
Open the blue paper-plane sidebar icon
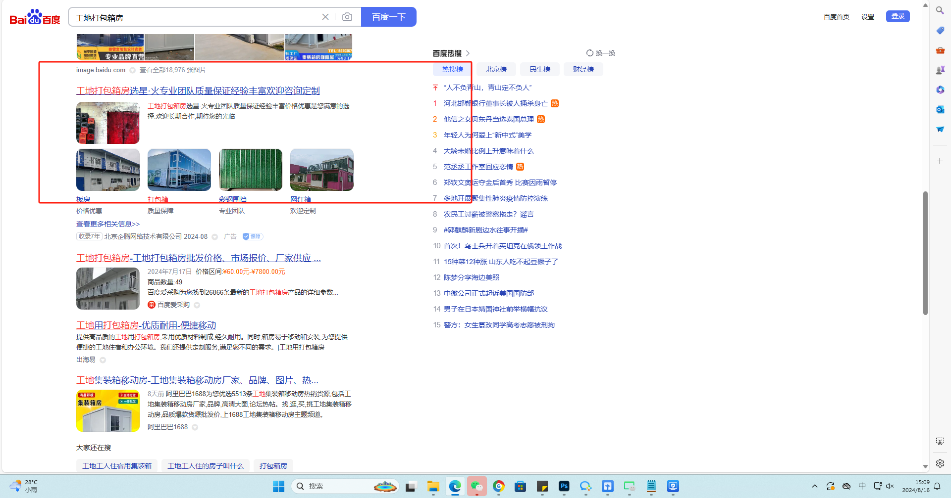(940, 129)
